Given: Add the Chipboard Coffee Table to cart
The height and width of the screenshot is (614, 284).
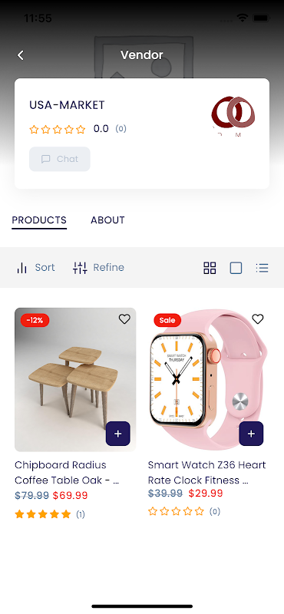Looking at the screenshot, I should tap(118, 434).
